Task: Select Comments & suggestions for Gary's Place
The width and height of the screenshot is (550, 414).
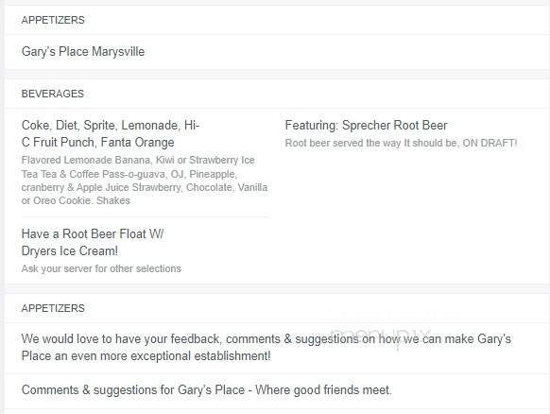Action: pyautogui.click(x=207, y=390)
